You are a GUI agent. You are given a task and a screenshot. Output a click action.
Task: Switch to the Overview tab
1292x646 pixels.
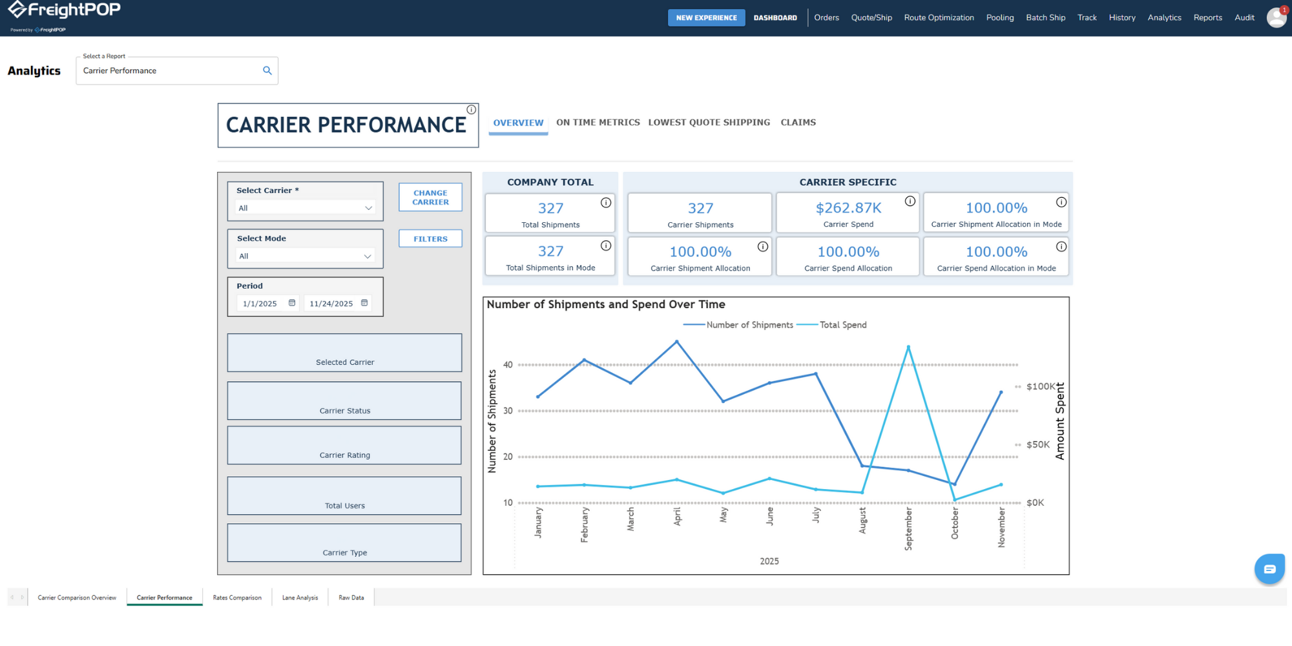click(518, 123)
